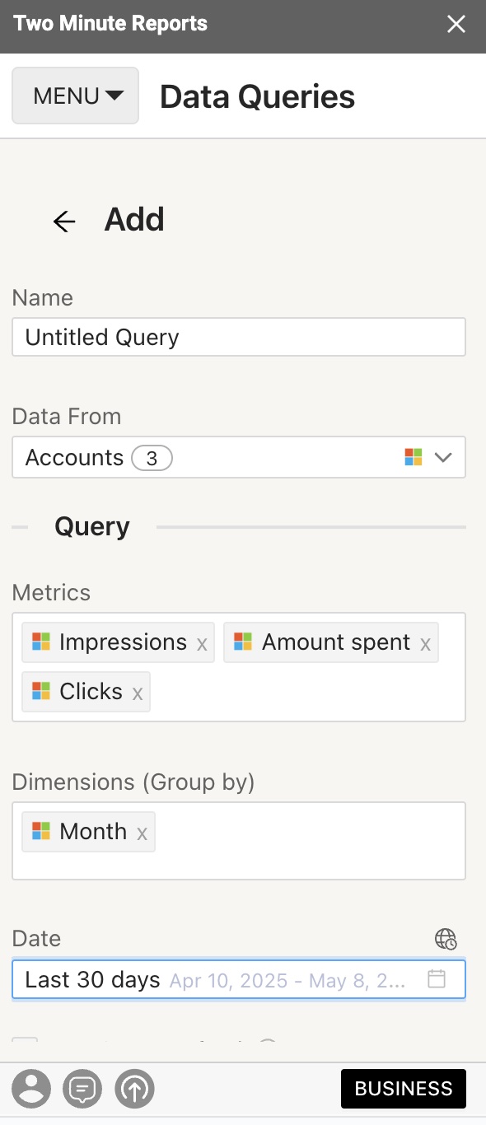Viewport: 486px width, 1125px height.
Task: Toggle the partially visible checkbox below Date
Action: 25,1043
